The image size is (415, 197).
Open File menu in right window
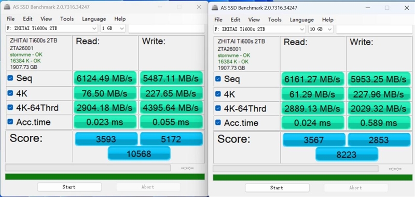point(218,20)
